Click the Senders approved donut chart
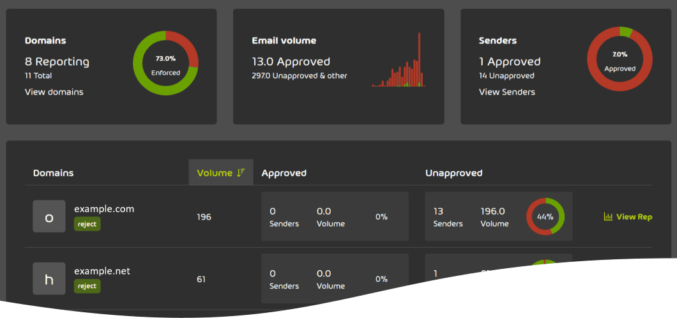The width and height of the screenshot is (677, 318). [x=620, y=59]
